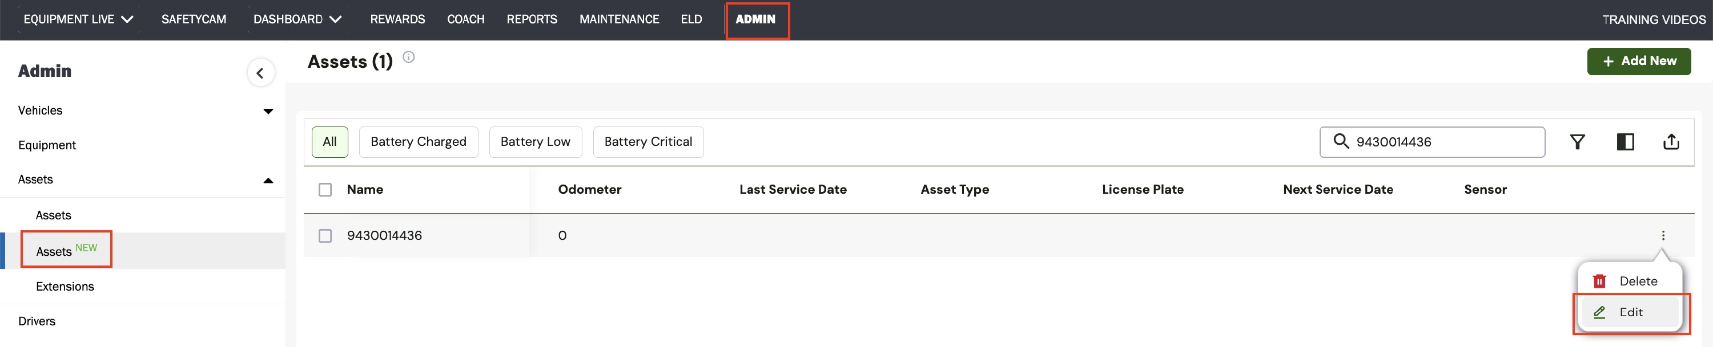
Task: Click the info icon beside Assets title
Action: click(409, 57)
